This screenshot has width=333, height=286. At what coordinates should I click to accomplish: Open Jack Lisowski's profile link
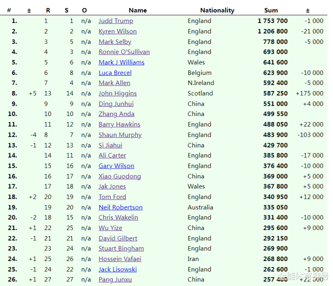pyautogui.click(x=118, y=269)
